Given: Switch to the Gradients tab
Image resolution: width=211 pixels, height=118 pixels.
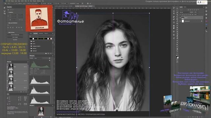Looking at the screenshot, I should (41, 33).
